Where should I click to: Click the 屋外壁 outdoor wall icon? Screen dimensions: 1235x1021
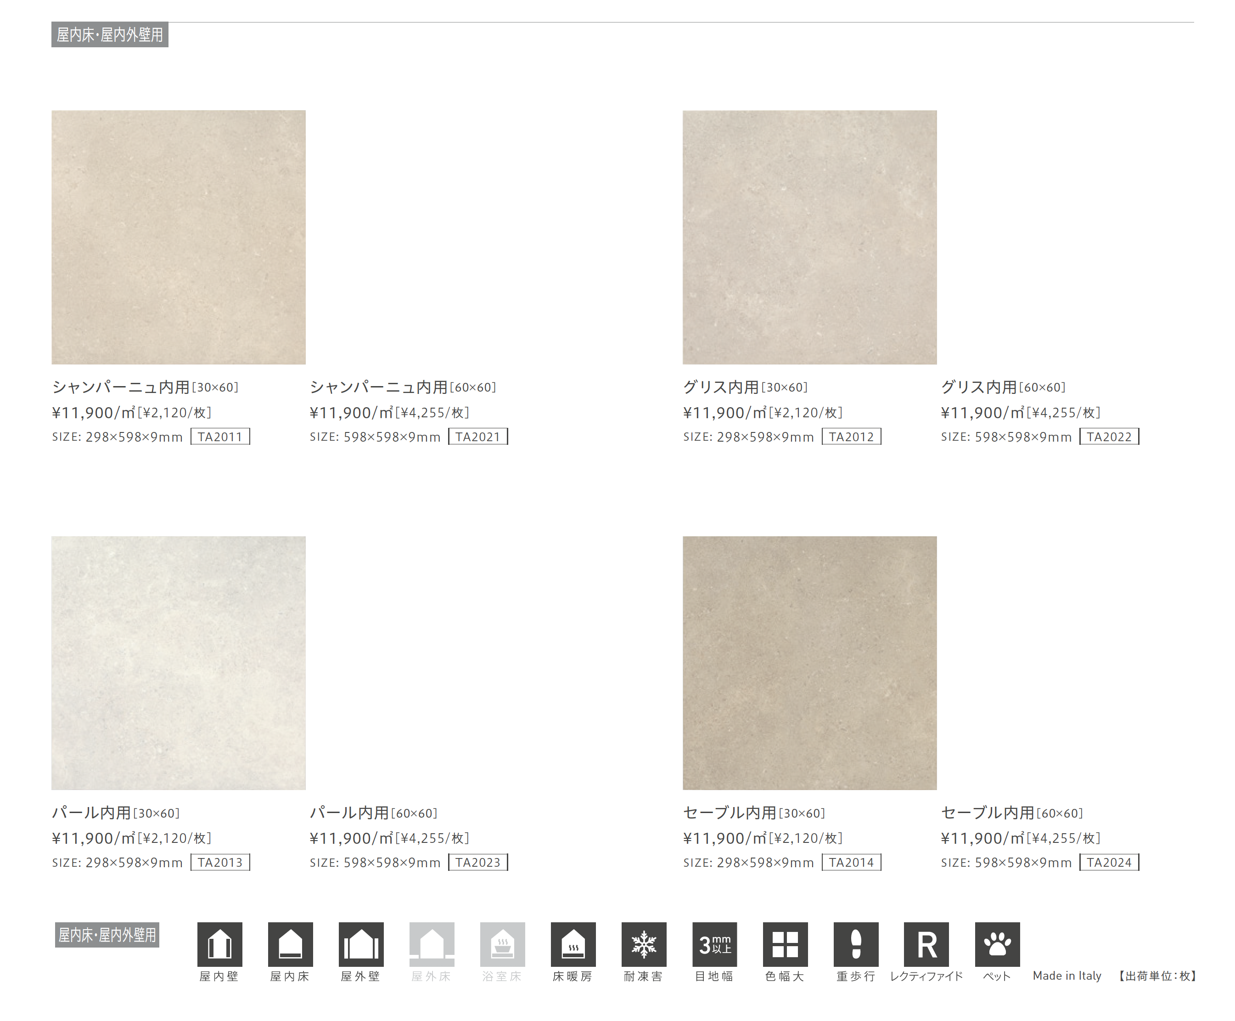coord(360,944)
